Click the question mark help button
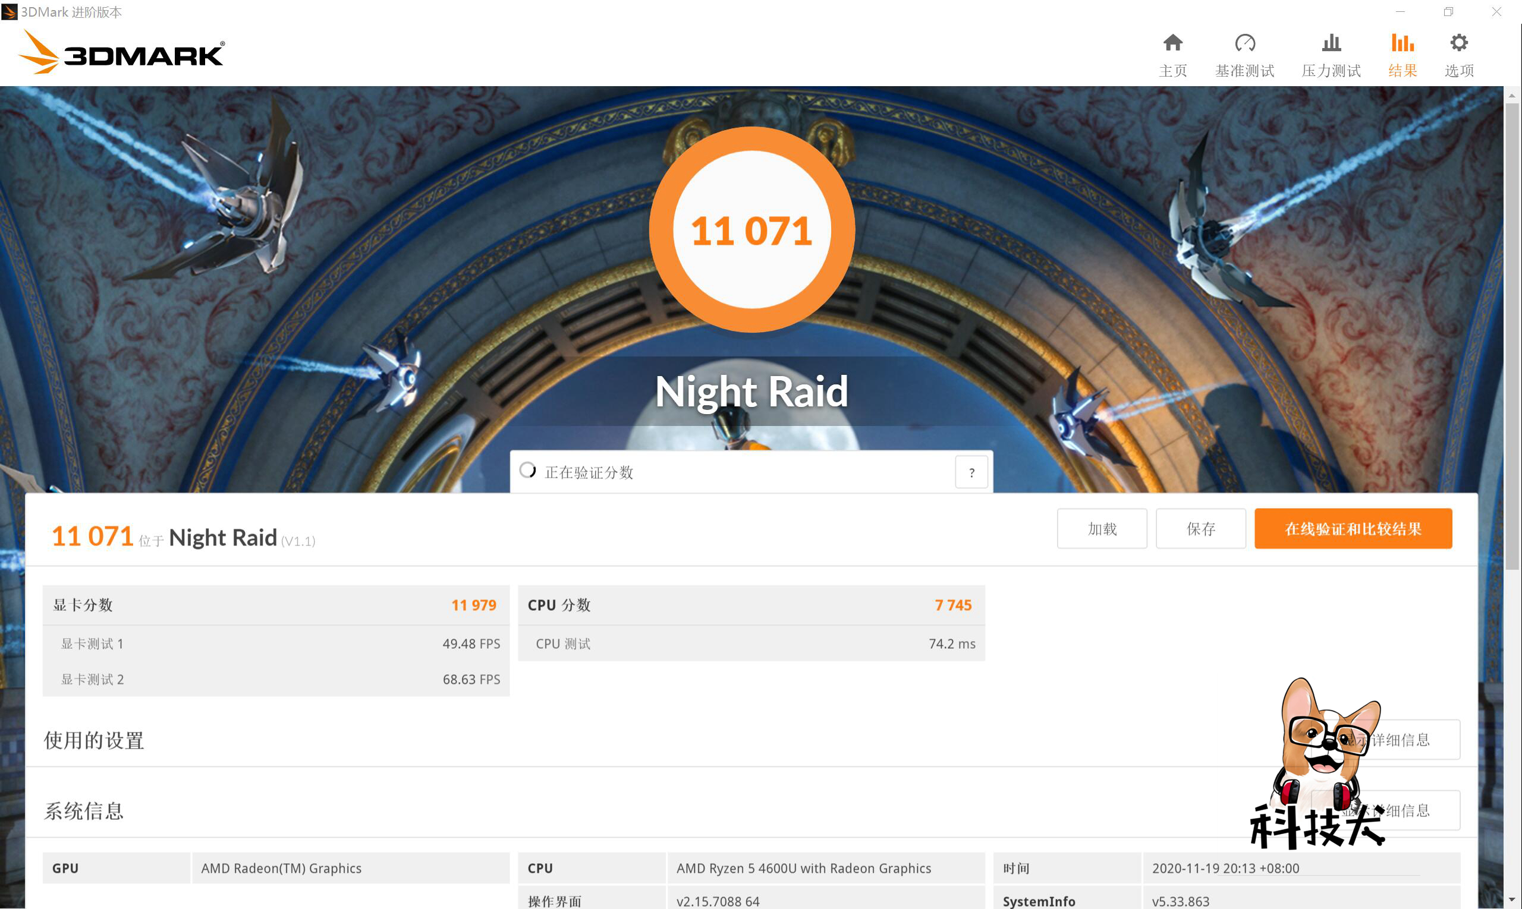 tap(971, 472)
